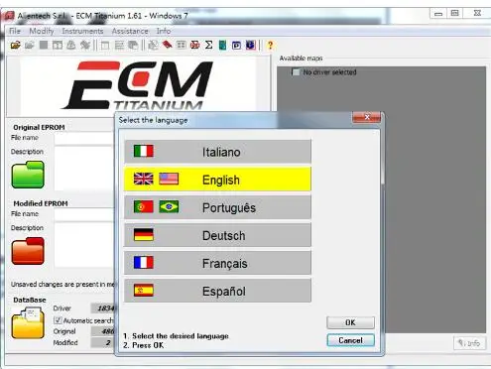Click the blue globe toolbar icon
The image size is (491, 369).
point(251,45)
